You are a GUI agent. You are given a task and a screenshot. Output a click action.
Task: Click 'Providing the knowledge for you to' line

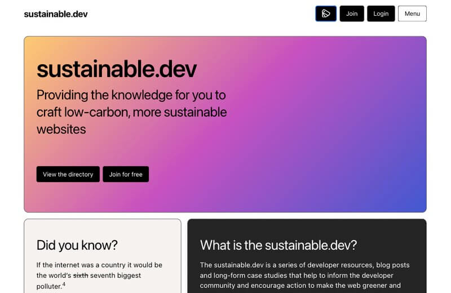(131, 95)
